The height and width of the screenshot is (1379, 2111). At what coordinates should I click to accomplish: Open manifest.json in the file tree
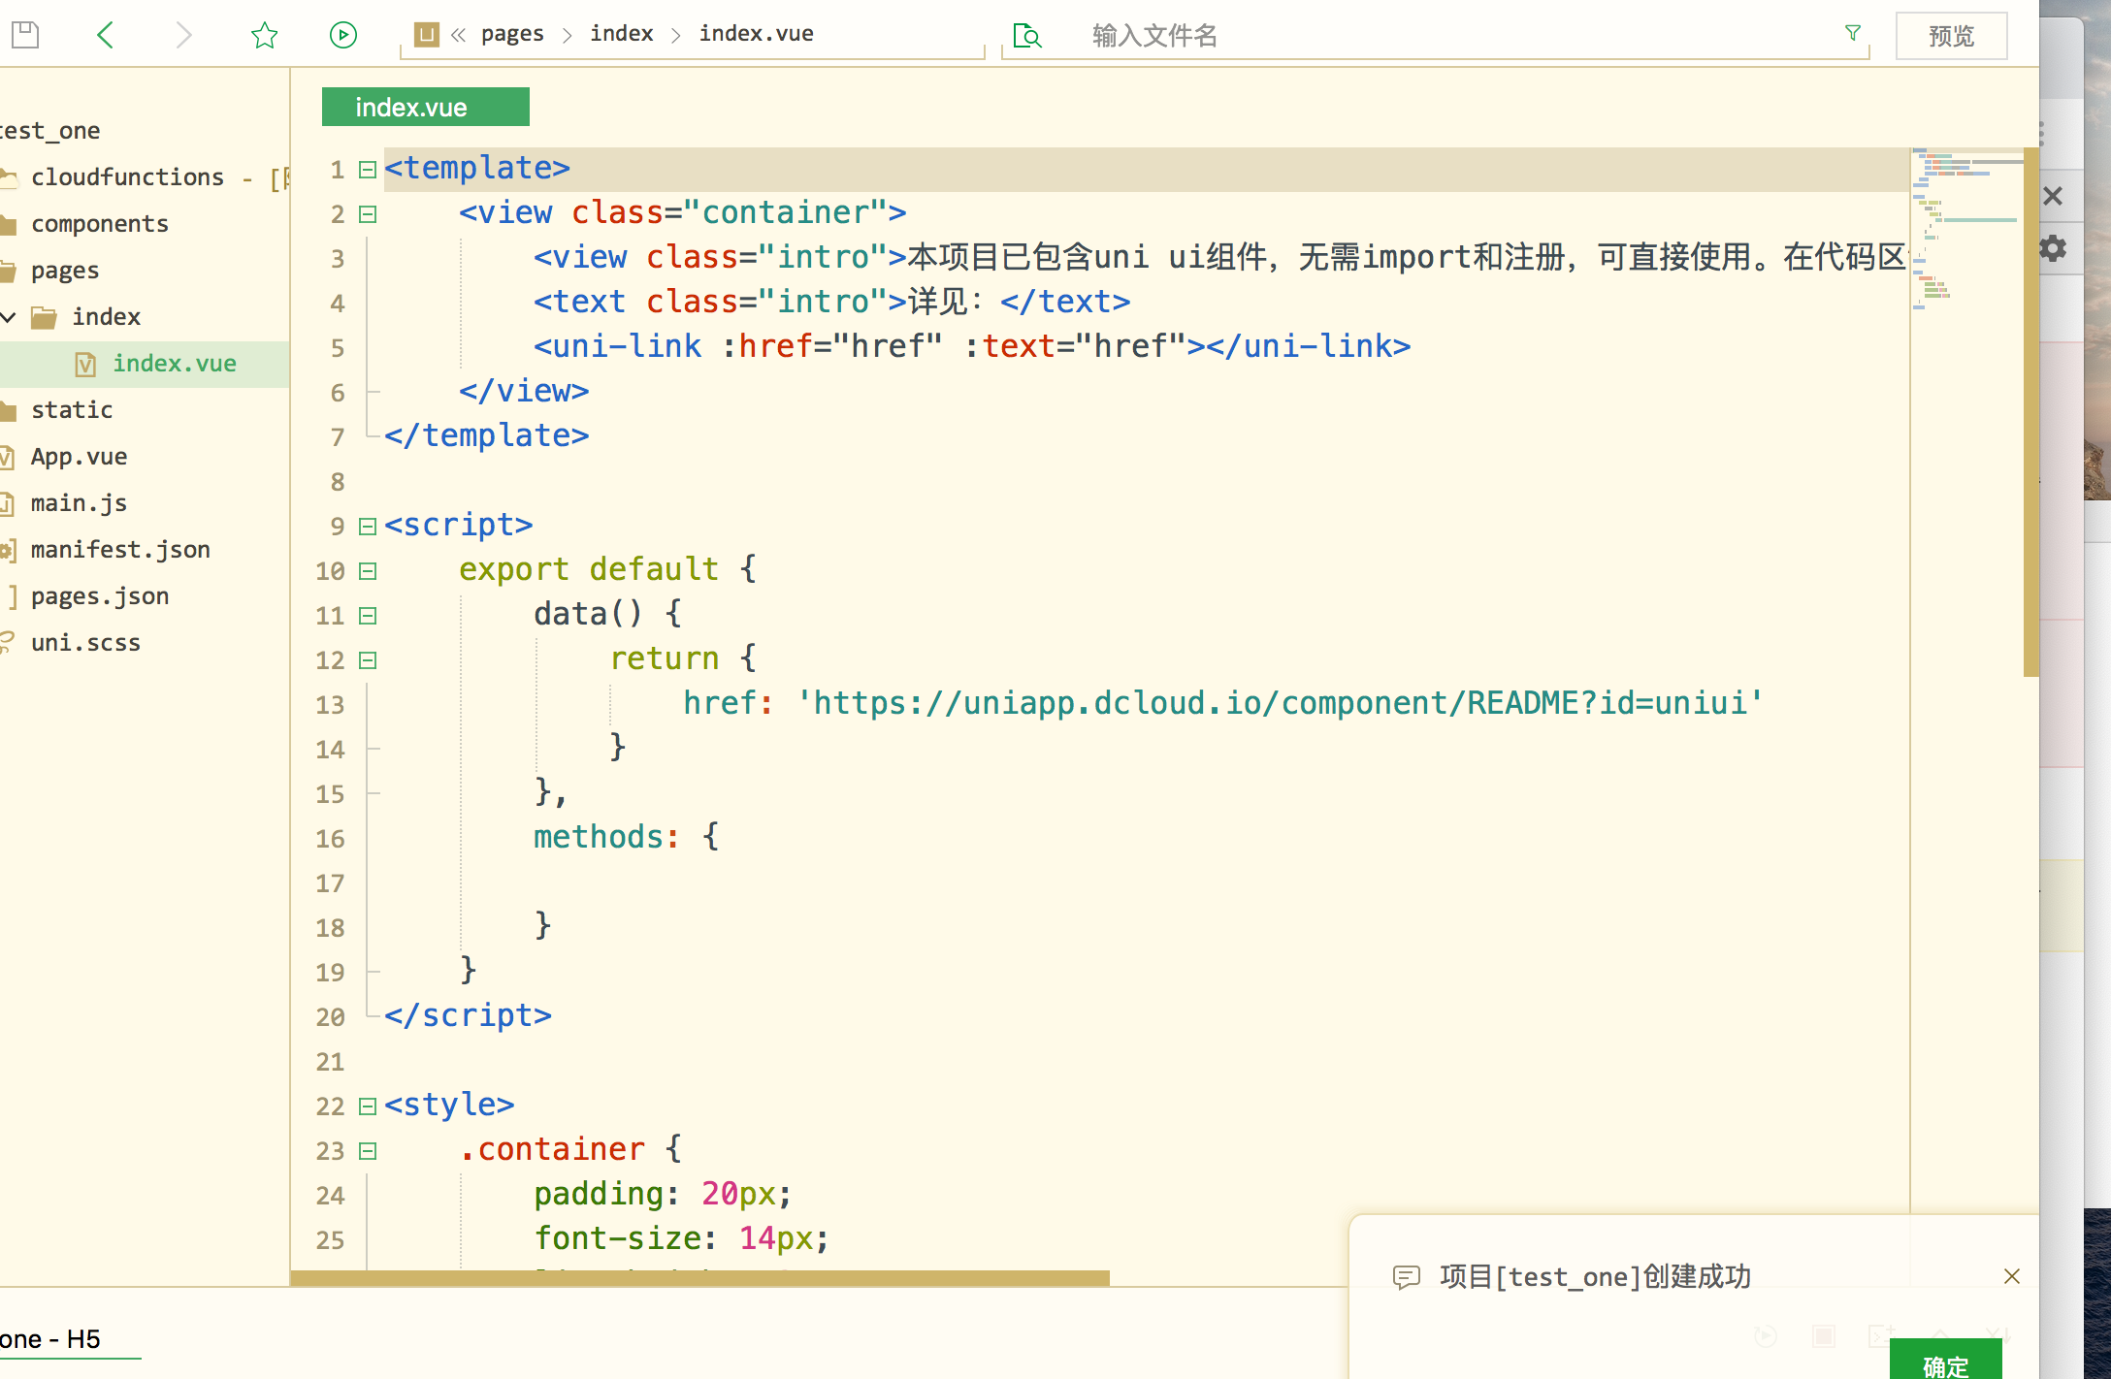pyautogui.click(x=120, y=549)
